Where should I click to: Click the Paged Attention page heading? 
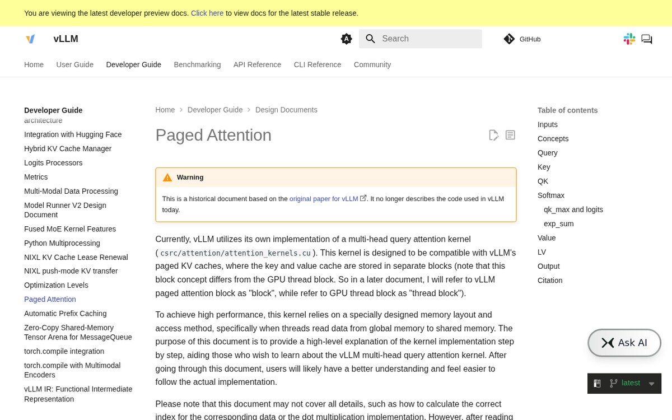point(213,135)
